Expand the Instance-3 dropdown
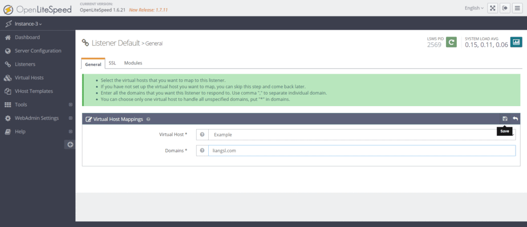Screen dimensions: 527x227 pyautogui.click(x=29, y=24)
